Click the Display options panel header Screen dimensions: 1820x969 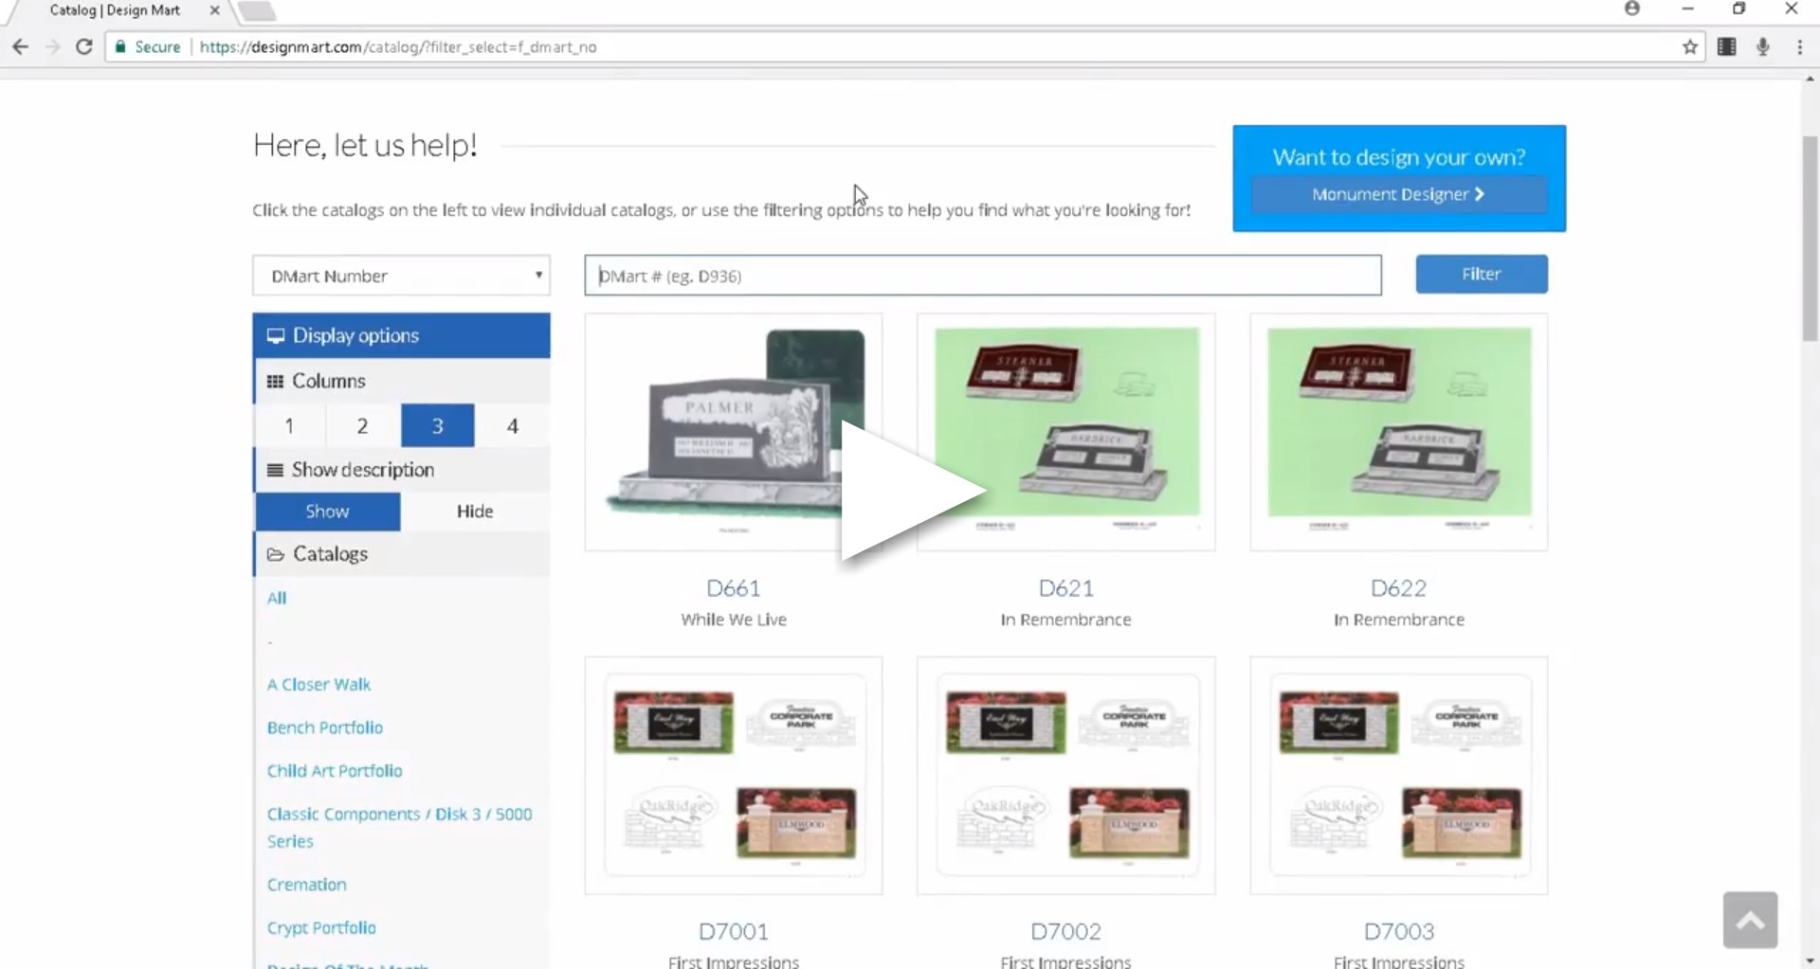(x=401, y=335)
